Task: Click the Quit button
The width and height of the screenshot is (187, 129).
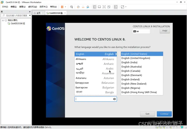Action: (x=147, y=114)
